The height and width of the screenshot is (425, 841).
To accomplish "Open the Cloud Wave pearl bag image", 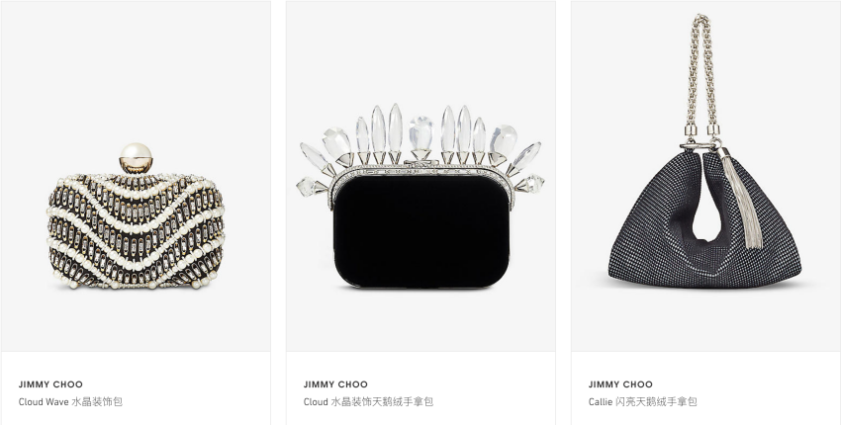I will pyautogui.click(x=136, y=176).
